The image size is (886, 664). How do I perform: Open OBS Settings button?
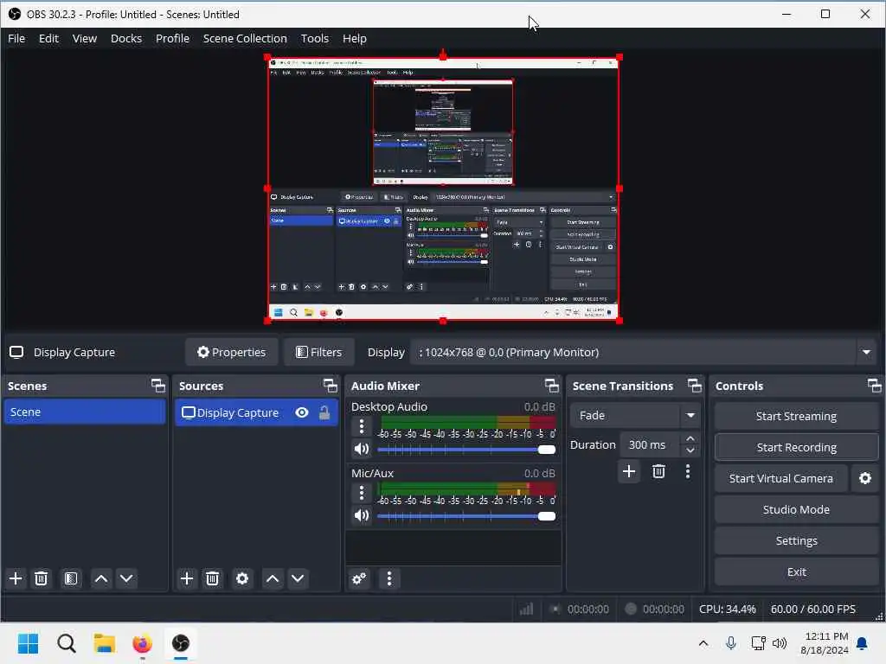(796, 540)
